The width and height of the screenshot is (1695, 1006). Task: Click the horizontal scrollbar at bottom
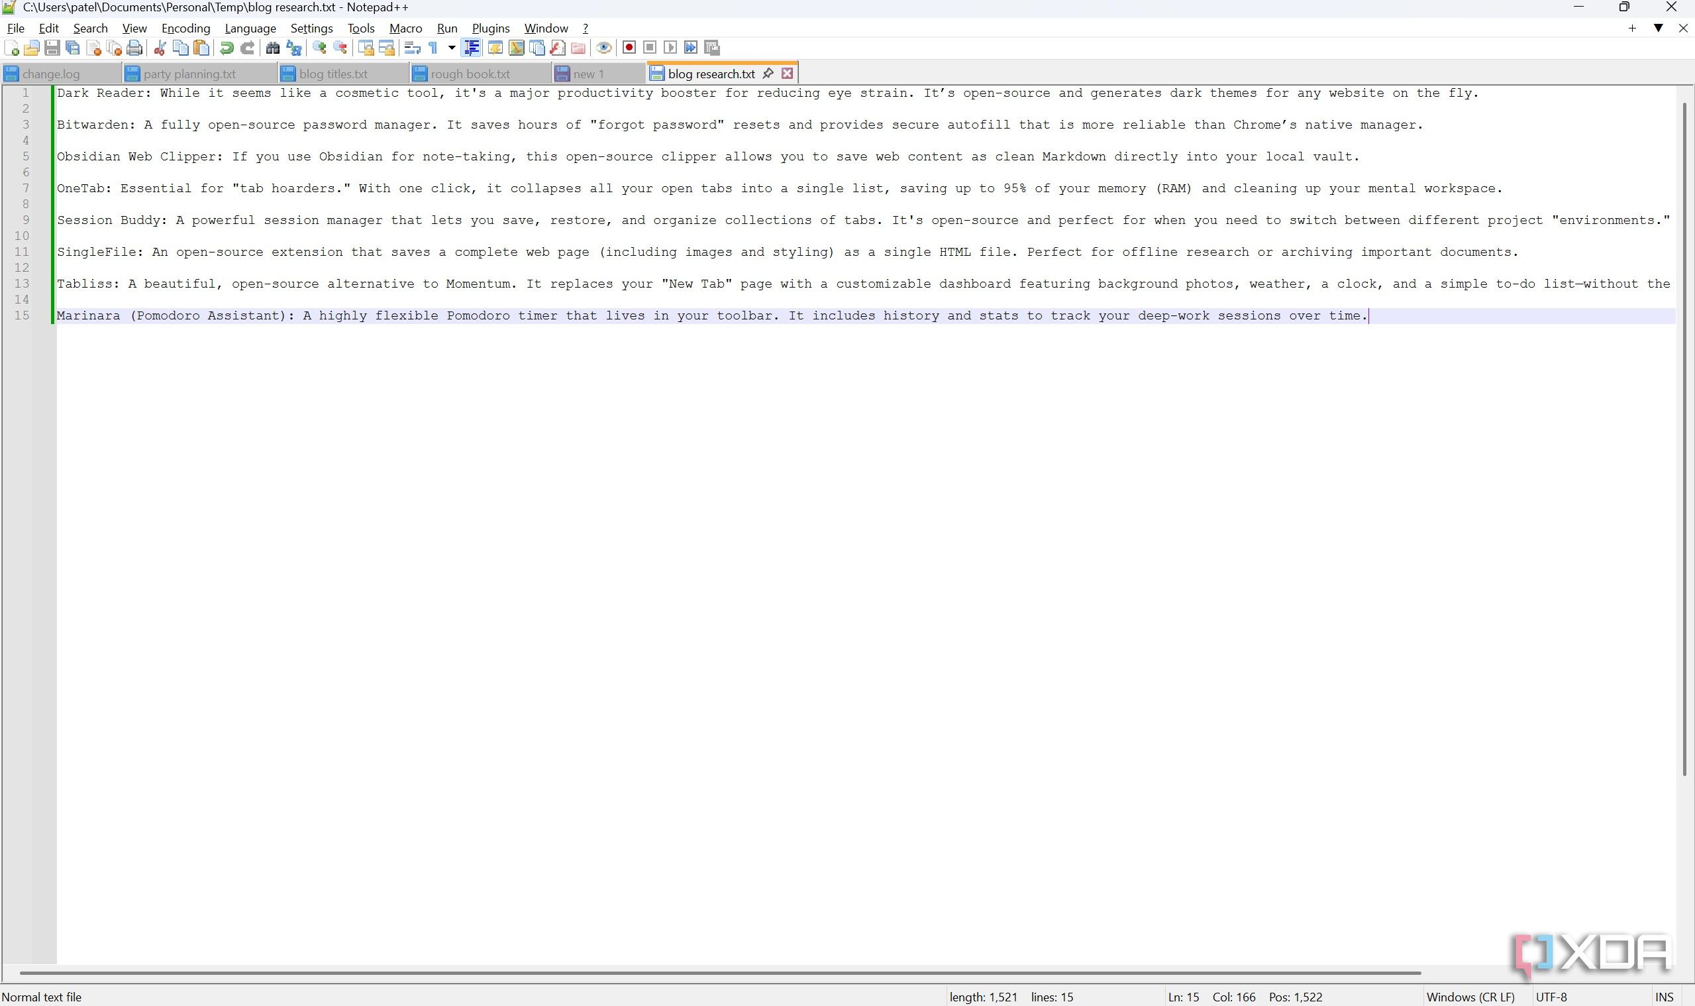pyautogui.click(x=719, y=973)
